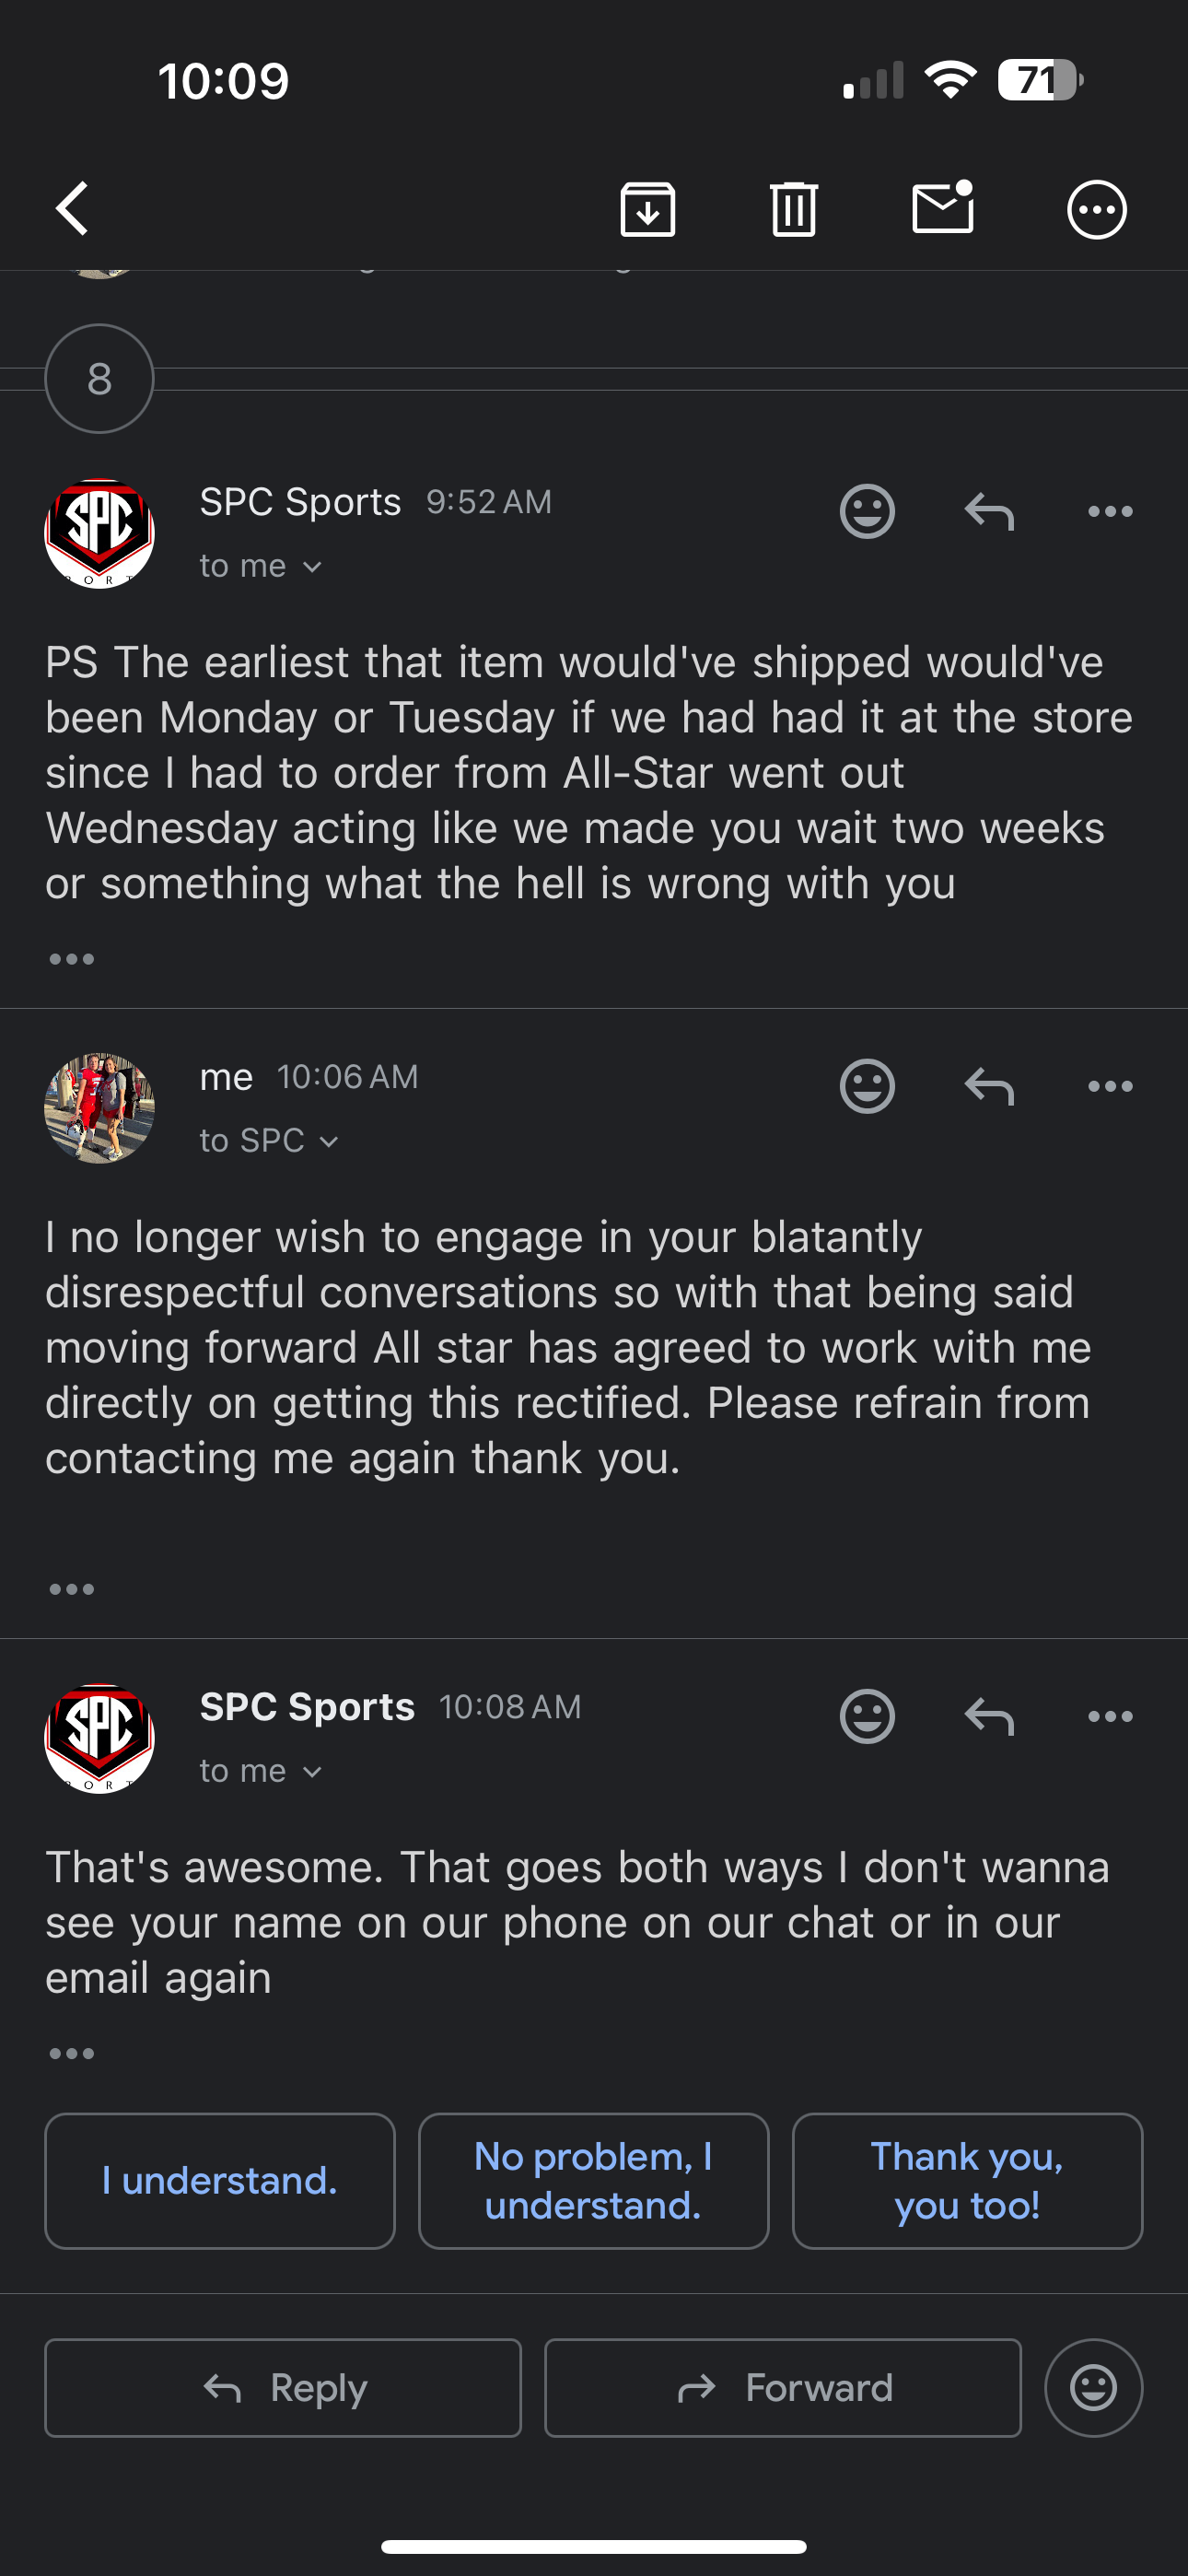Show quoted text under 10:08 AM message
The height and width of the screenshot is (2576, 1188).
click(x=71, y=2054)
